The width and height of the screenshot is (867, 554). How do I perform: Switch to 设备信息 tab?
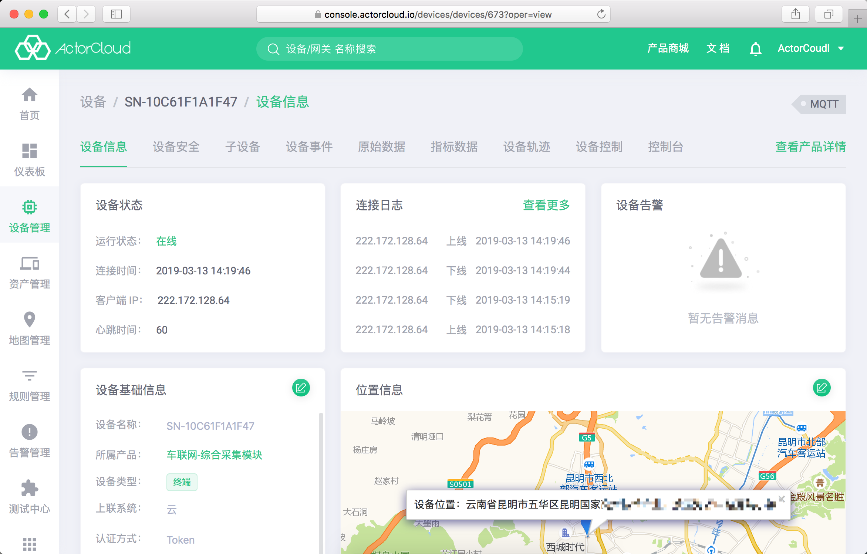104,147
